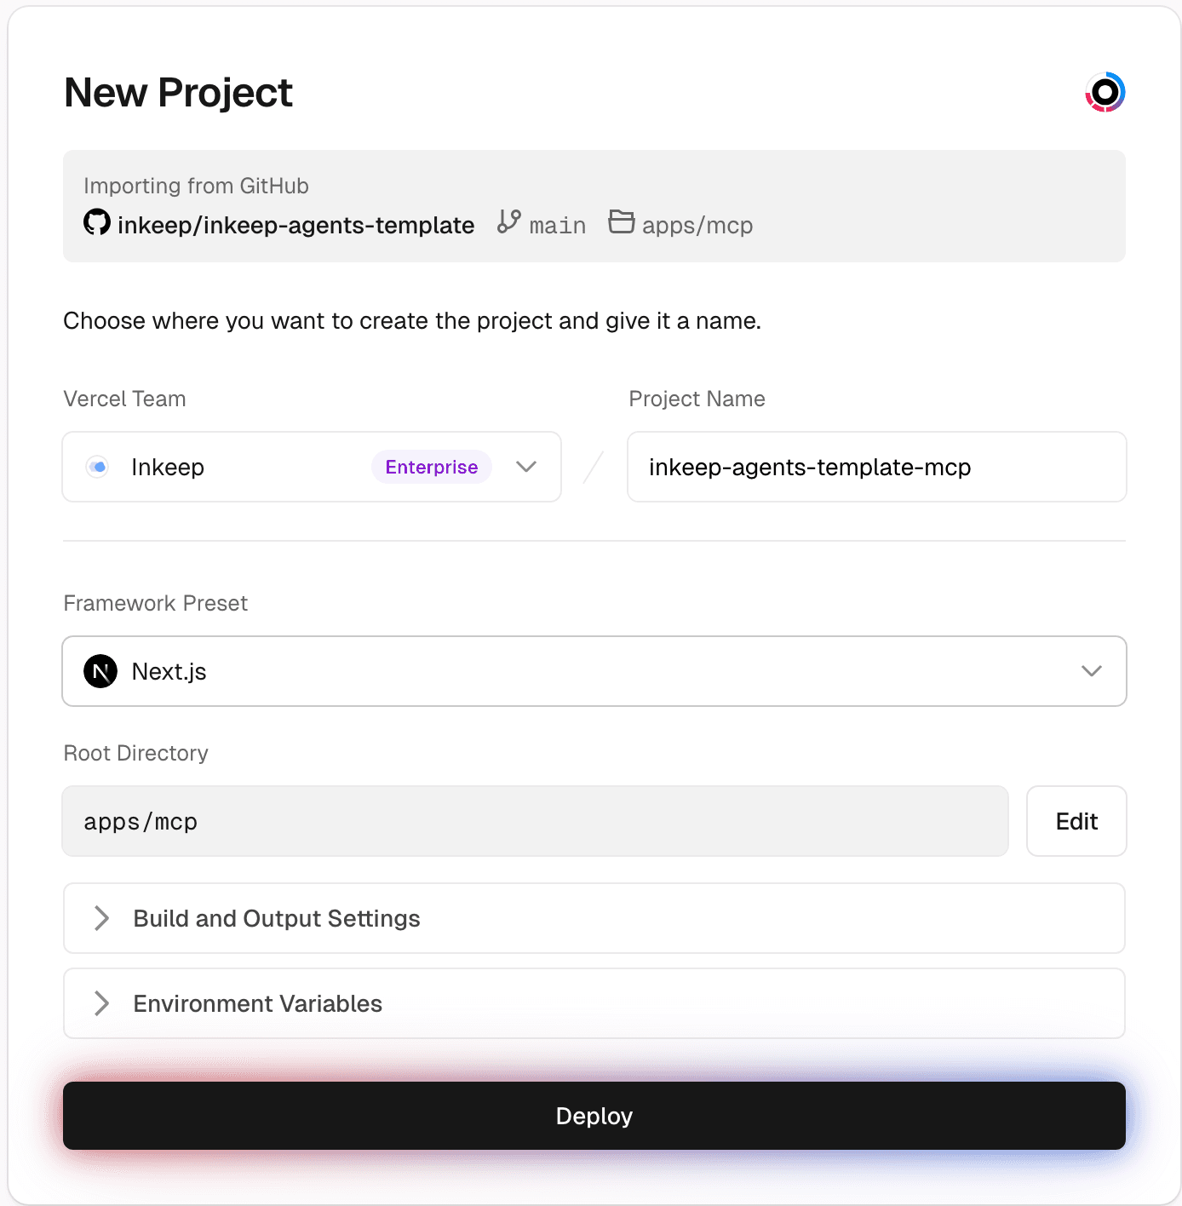This screenshot has height=1206, width=1182.
Task: Expand the Environment Variables section
Action: coord(594,1003)
